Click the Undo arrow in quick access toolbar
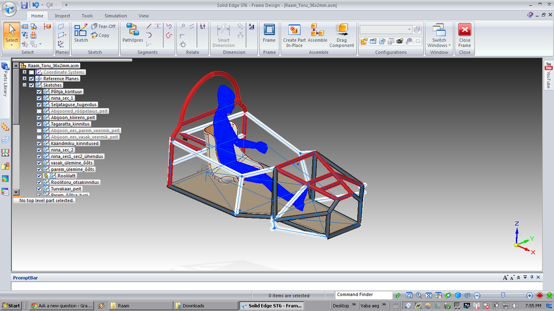 pyautogui.click(x=35, y=5)
